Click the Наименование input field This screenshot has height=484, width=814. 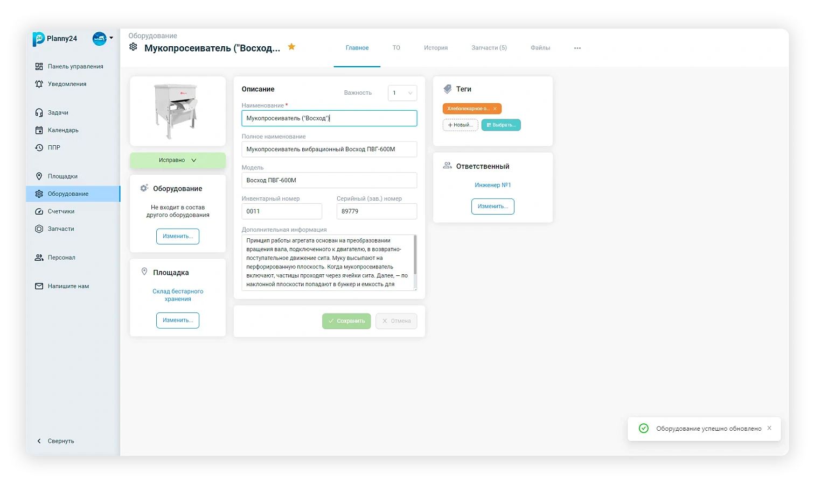(329, 118)
